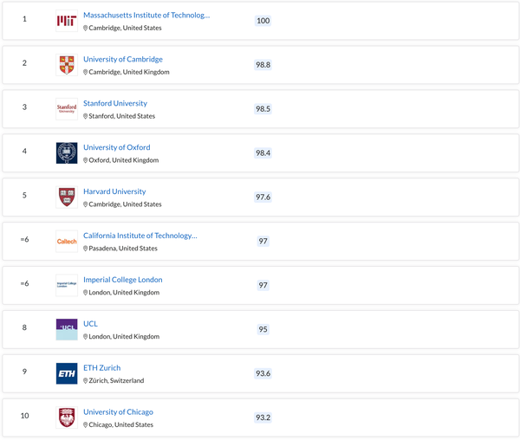Open the Massachusetts Institute of Technology link

(x=146, y=16)
